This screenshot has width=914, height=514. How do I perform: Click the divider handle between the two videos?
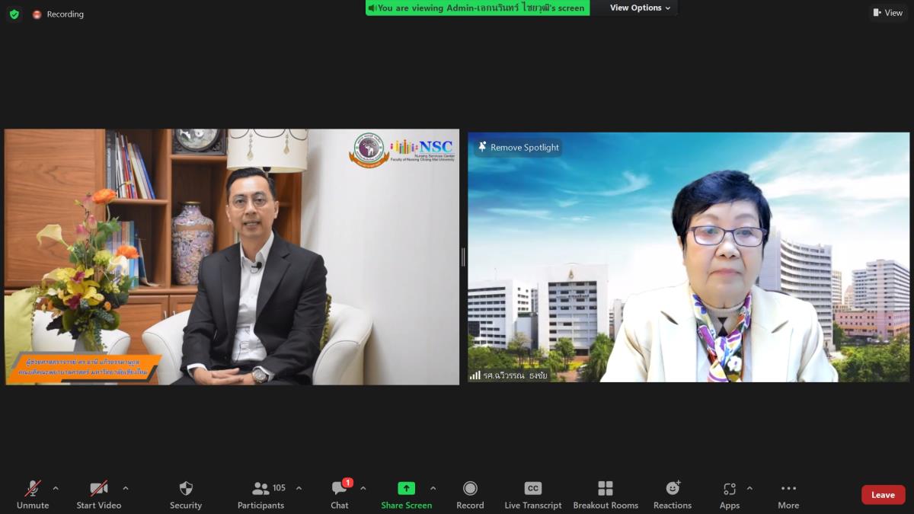tap(463, 257)
